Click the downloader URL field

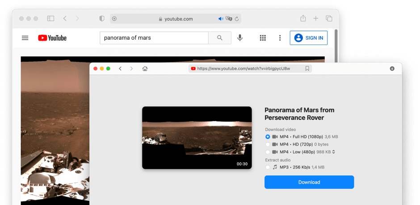coord(250,69)
